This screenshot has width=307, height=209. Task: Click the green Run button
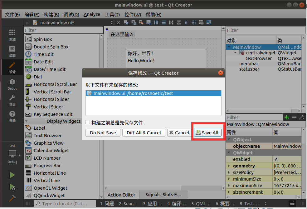pos(12,175)
